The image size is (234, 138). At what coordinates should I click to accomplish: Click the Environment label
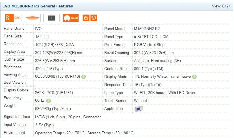(14, 133)
